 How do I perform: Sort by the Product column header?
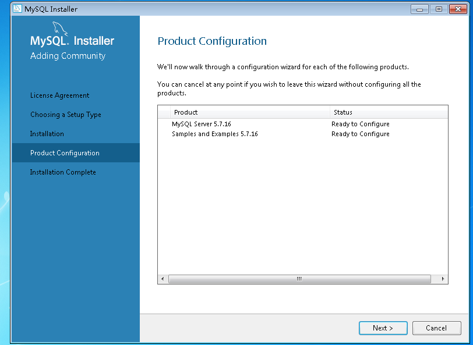tap(250, 112)
